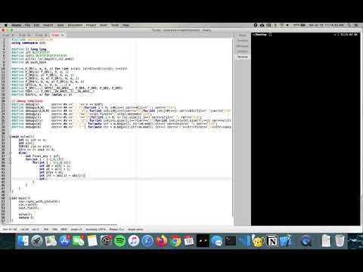The height and width of the screenshot is (272, 363).
Task: Click the 'filetype: C++' status bar entry
Action: pos(116,230)
